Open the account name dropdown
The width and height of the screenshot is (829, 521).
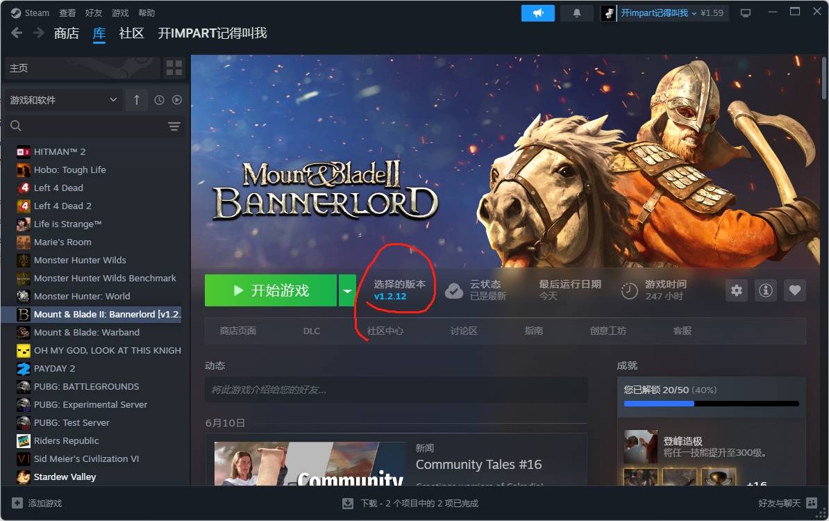[658, 13]
